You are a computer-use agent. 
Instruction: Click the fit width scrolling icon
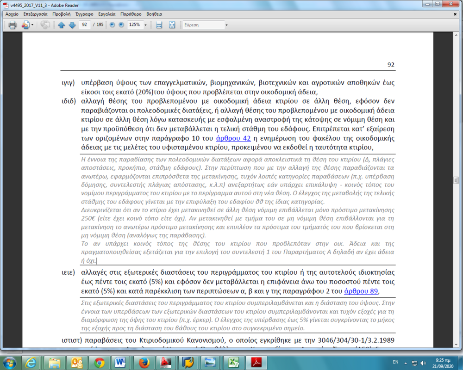159,25
